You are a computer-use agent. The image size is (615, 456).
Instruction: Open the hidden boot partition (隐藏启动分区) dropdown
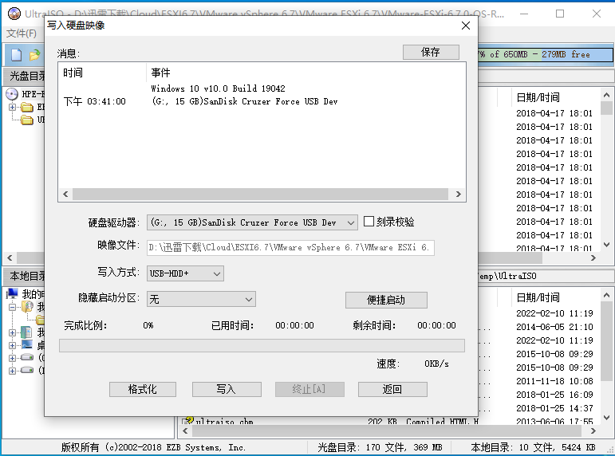(249, 300)
